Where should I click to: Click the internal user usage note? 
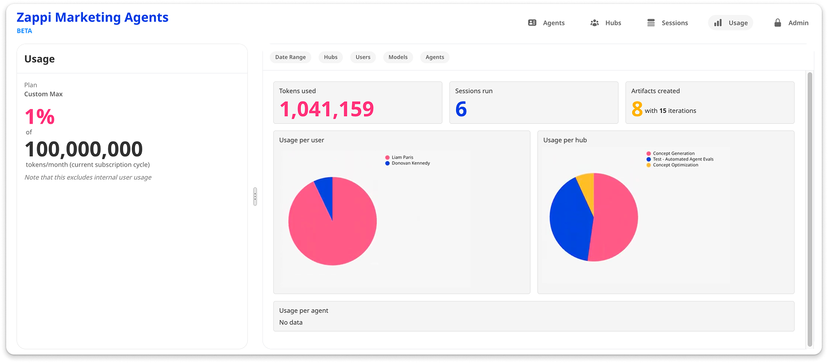(x=88, y=177)
